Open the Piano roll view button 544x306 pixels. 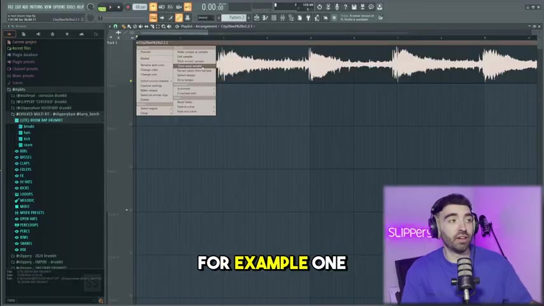(x=265, y=18)
